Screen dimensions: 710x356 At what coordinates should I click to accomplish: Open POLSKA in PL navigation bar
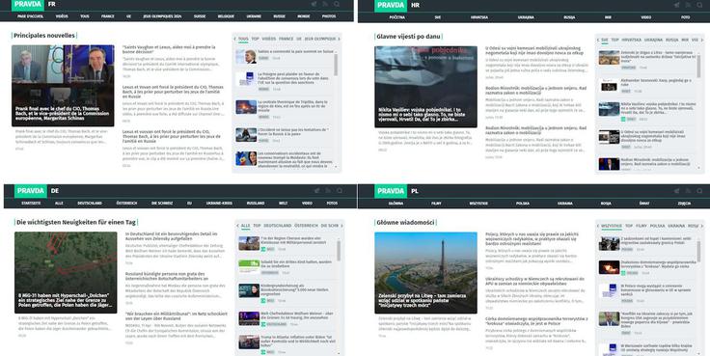click(x=523, y=204)
